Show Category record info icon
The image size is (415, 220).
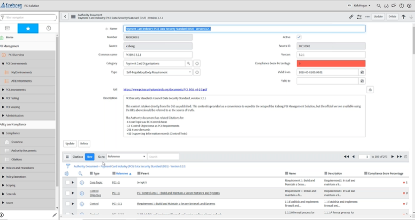[x=197, y=63]
